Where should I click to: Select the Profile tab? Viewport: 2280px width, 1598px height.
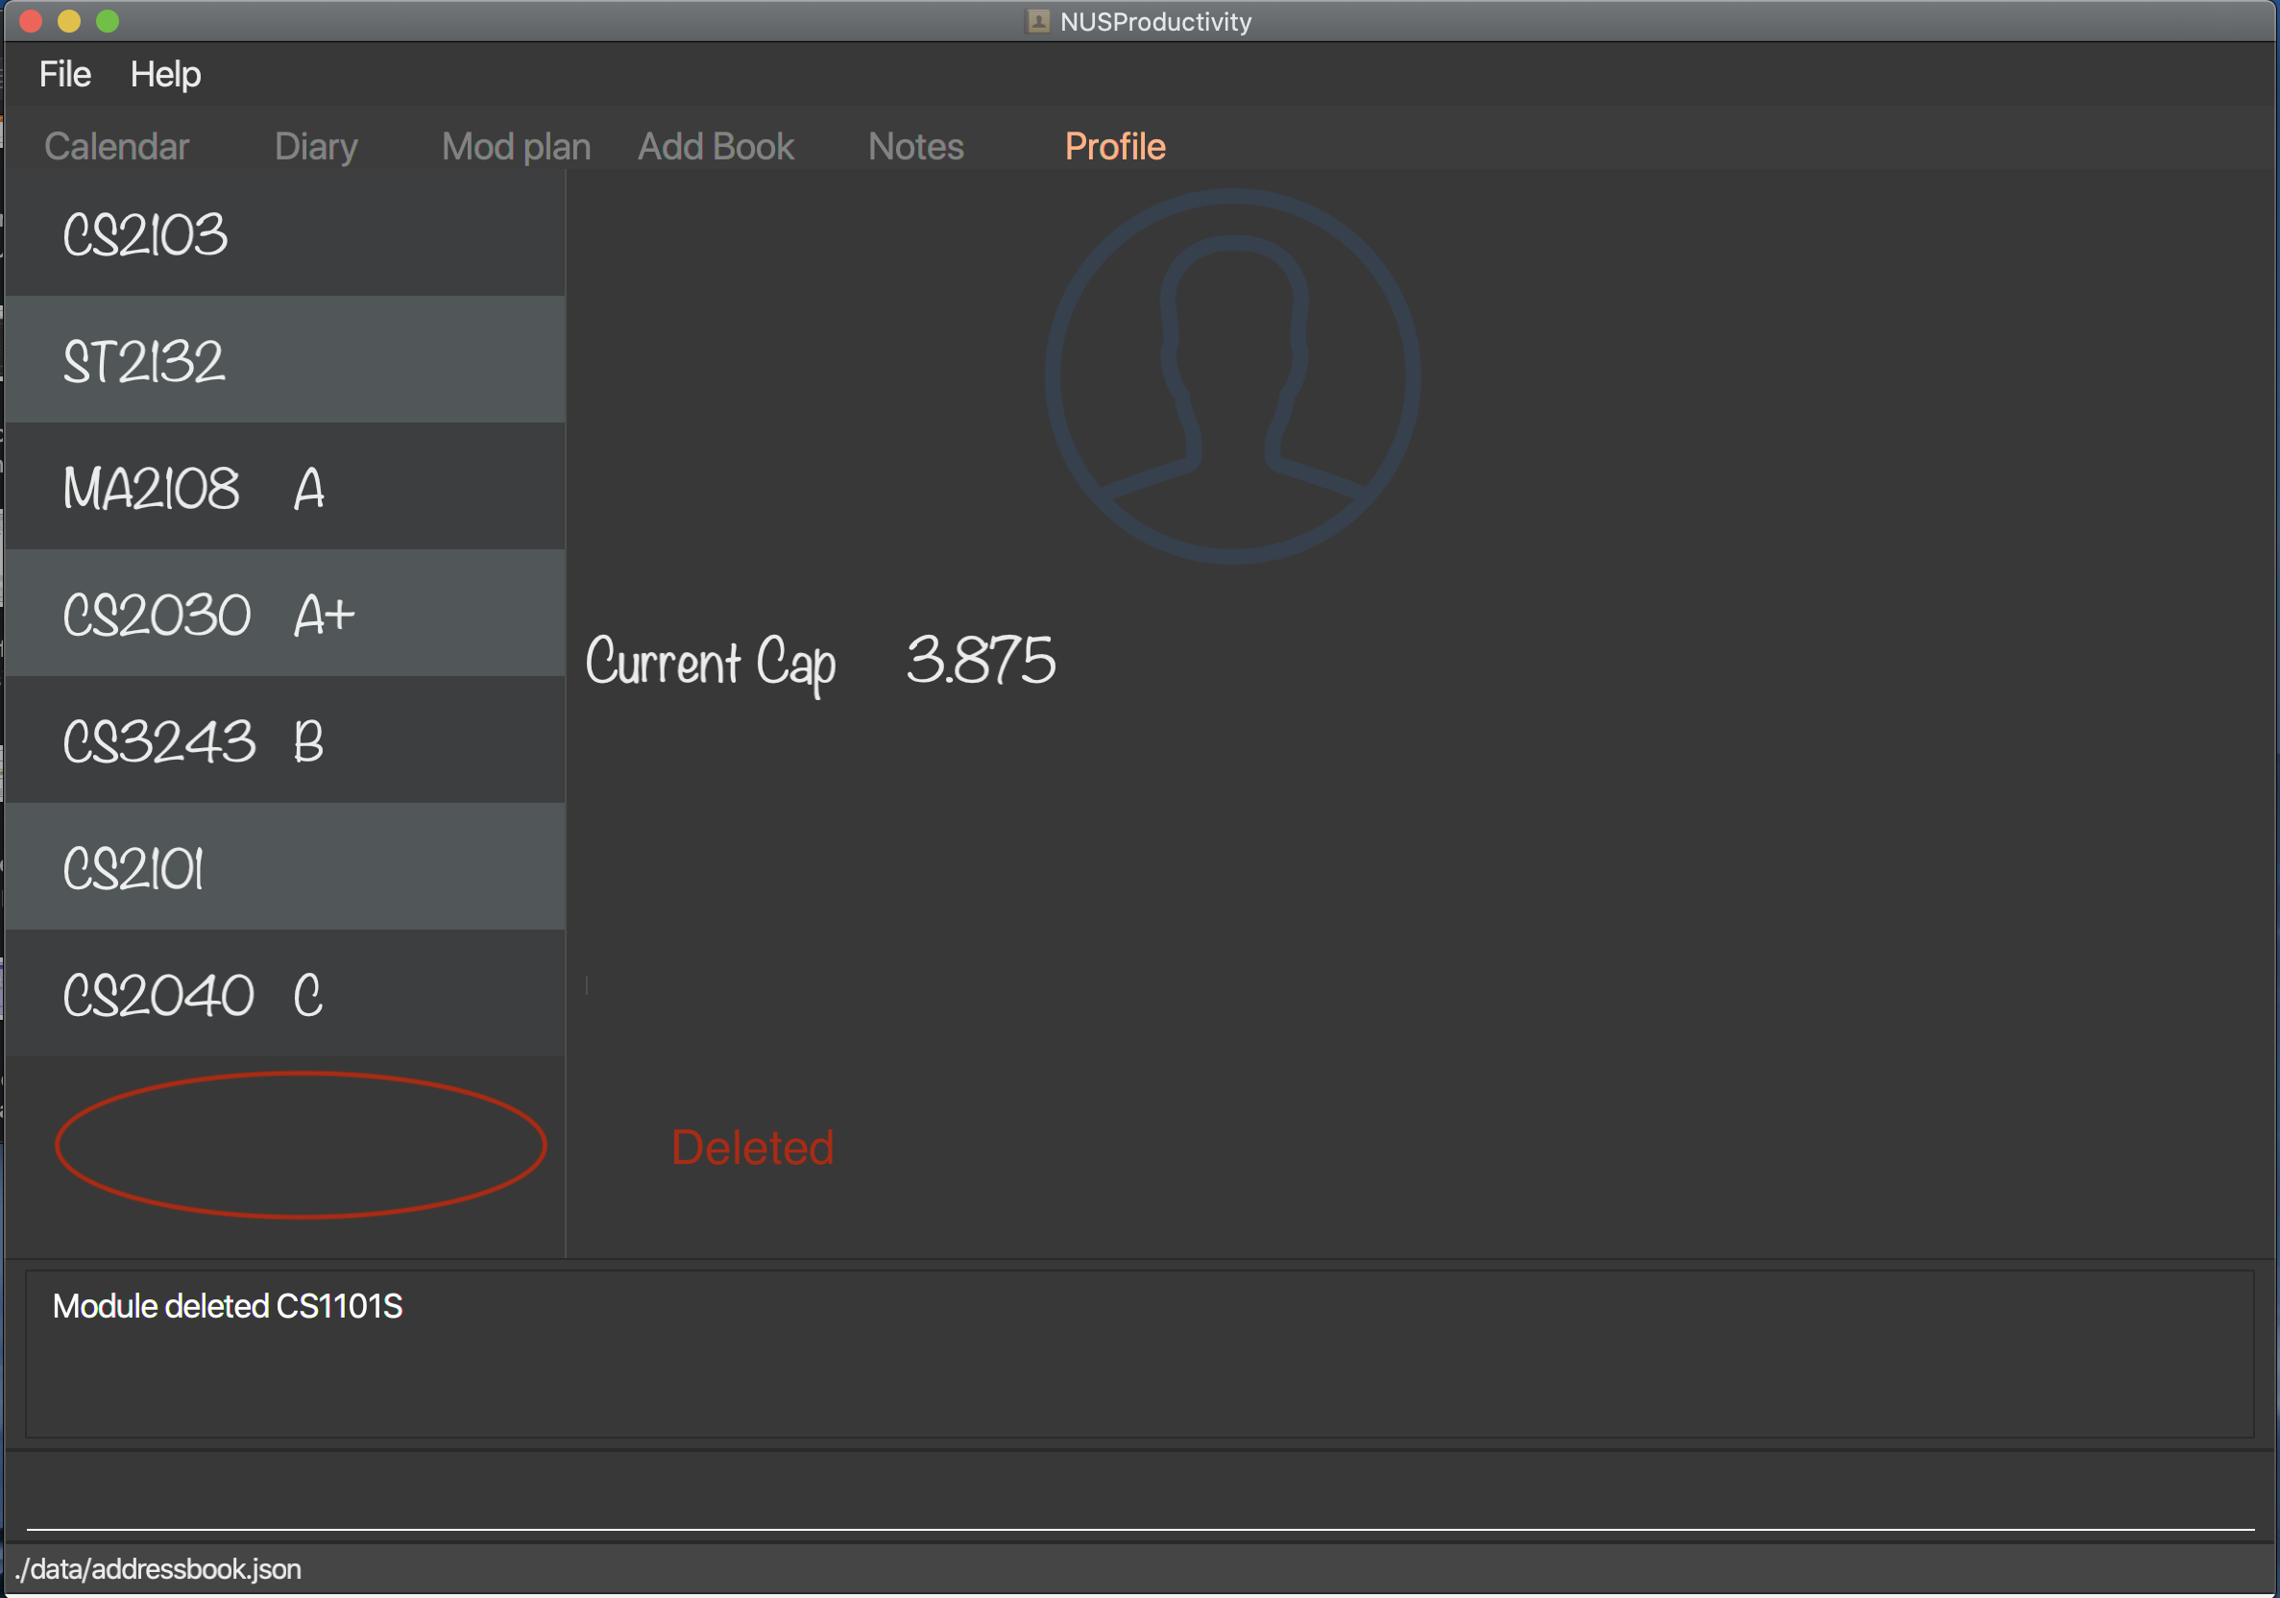click(1115, 147)
